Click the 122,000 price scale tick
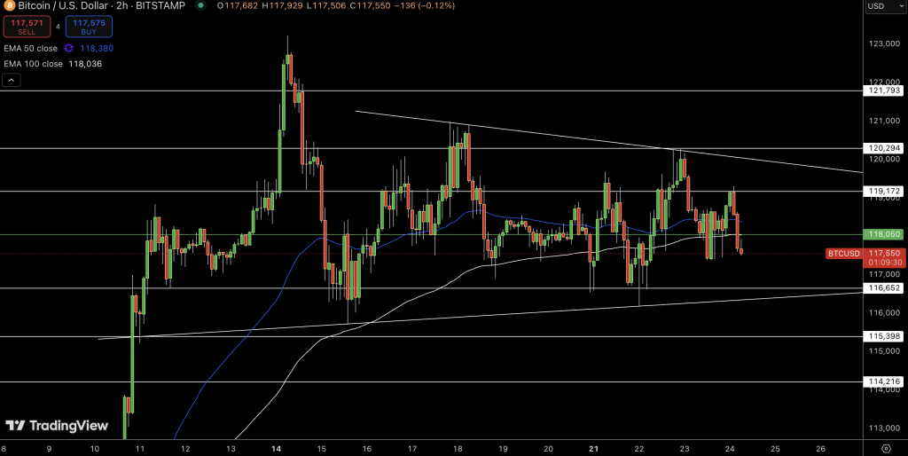This screenshot has width=908, height=456. tap(884, 83)
